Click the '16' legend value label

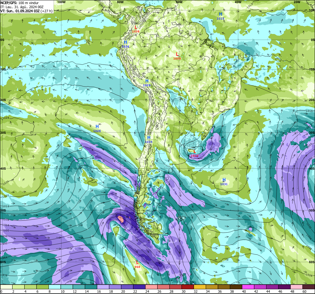point(99,291)
